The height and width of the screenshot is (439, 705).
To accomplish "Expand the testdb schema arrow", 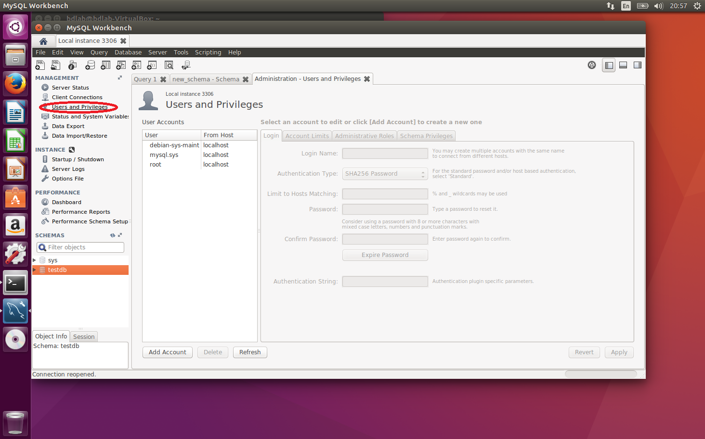I will tap(34, 270).
